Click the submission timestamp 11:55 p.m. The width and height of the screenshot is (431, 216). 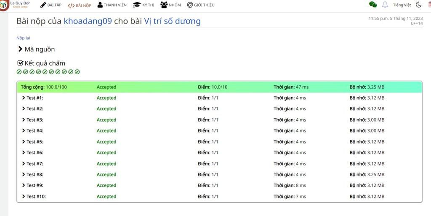click(396, 18)
